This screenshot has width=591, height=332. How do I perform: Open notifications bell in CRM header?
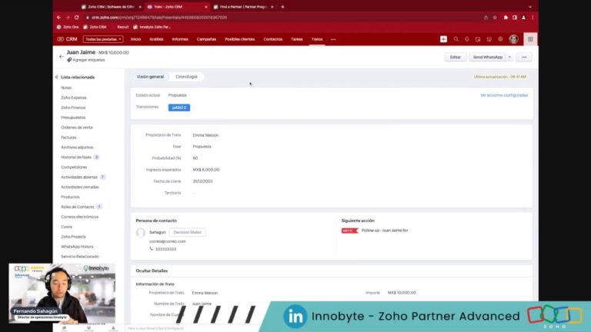click(x=466, y=39)
